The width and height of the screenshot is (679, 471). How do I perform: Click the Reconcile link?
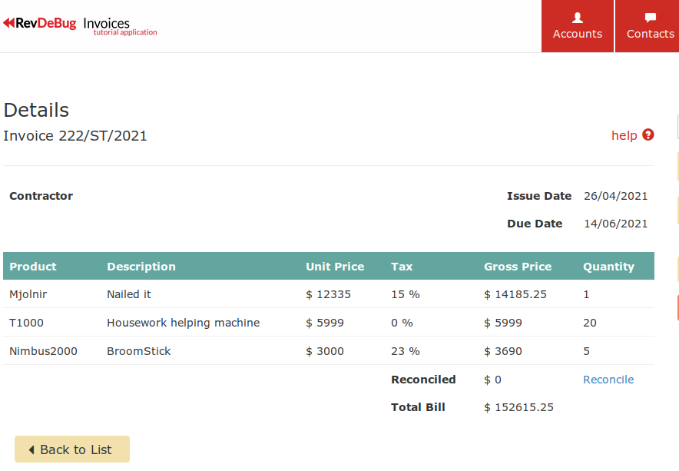pyautogui.click(x=608, y=380)
